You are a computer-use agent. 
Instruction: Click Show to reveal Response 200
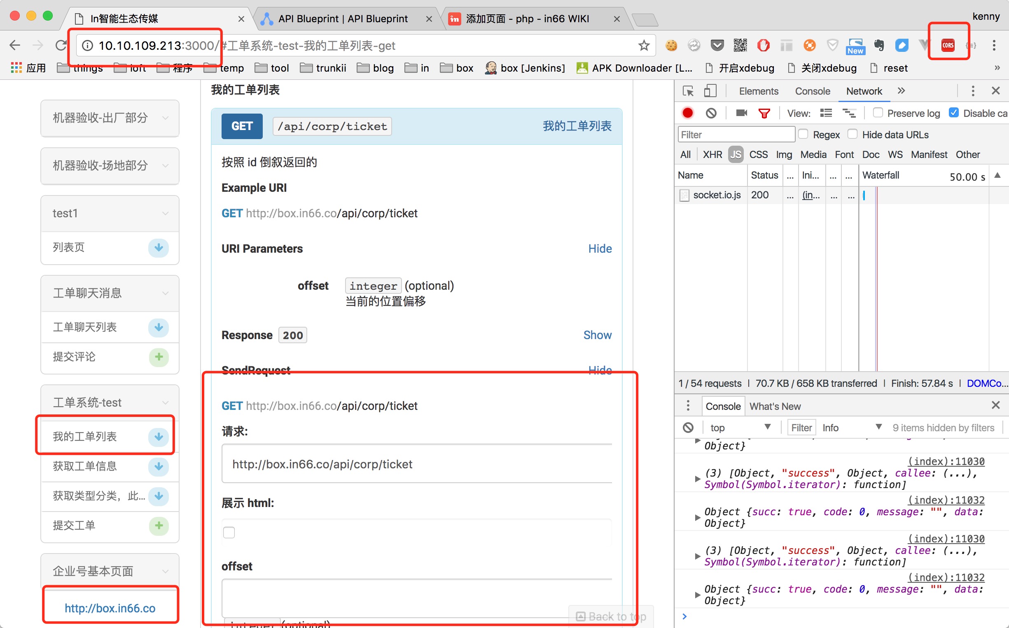click(x=597, y=334)
